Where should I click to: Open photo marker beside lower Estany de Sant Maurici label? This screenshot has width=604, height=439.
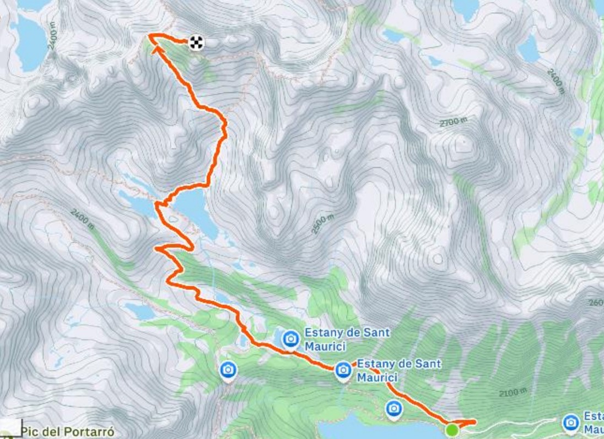[343, 371]
